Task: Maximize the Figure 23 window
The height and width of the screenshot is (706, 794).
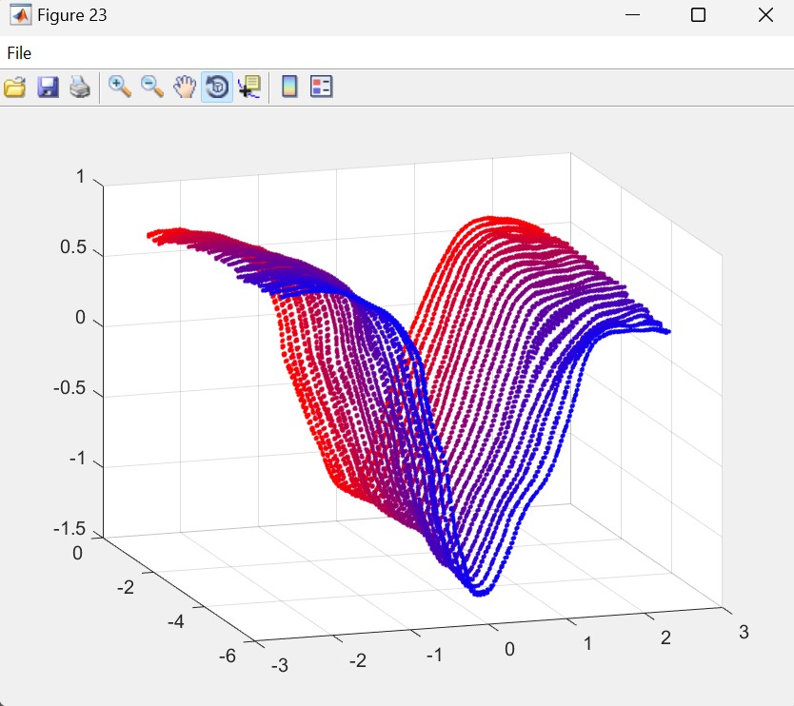Action: point(698,15)
